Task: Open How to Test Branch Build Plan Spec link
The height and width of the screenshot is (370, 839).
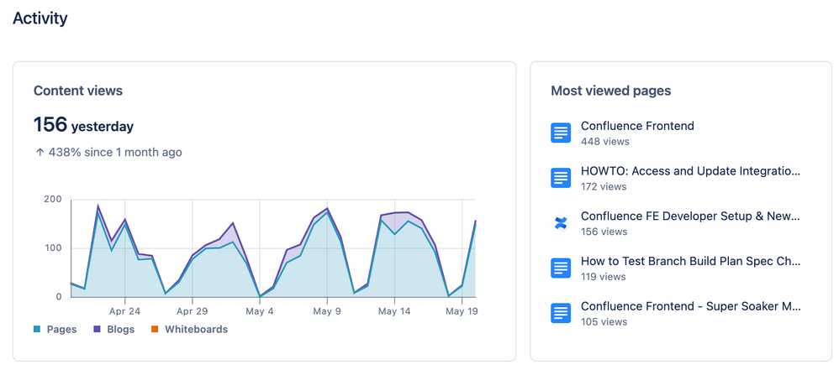Action: point(691,262)
